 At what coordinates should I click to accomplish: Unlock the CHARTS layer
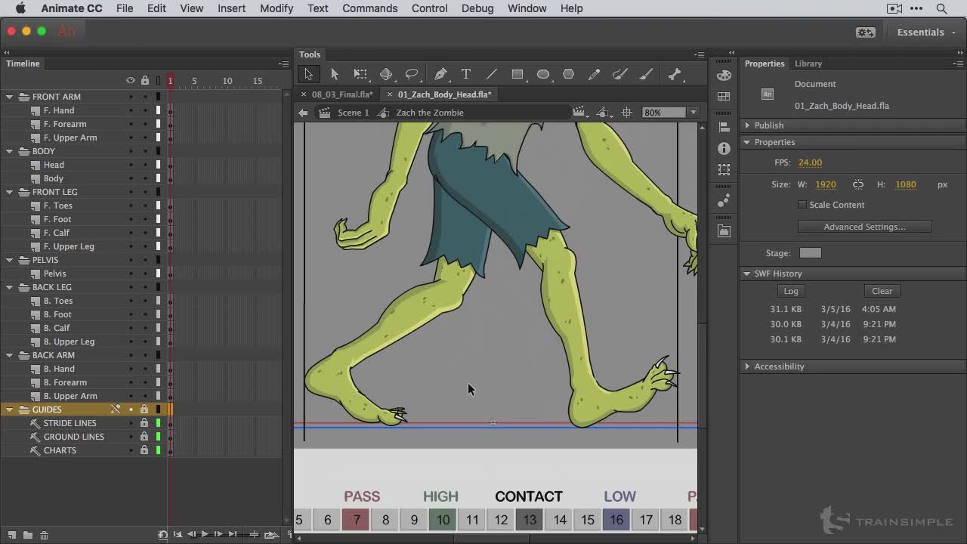[144, 450]
